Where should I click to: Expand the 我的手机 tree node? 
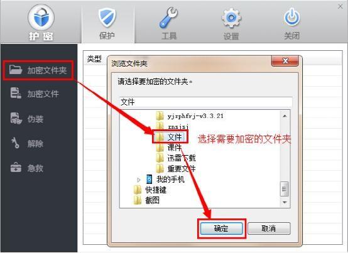click(139, 180)
